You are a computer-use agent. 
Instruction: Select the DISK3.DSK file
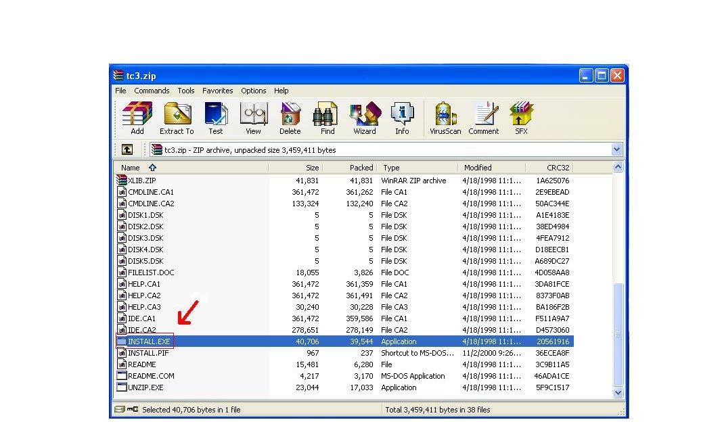[145, 238]
